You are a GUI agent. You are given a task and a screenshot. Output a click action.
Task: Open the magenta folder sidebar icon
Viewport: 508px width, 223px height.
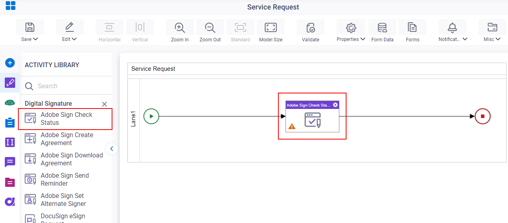coord(10,182)
